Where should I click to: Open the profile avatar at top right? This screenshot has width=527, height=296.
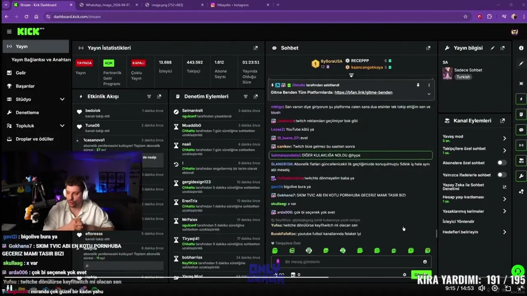point(515,32)
